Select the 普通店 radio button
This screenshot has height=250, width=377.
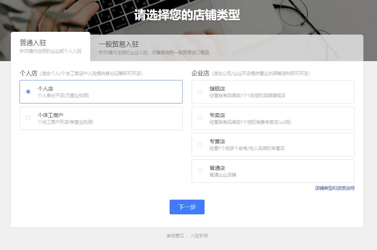(x=200, y=171)
